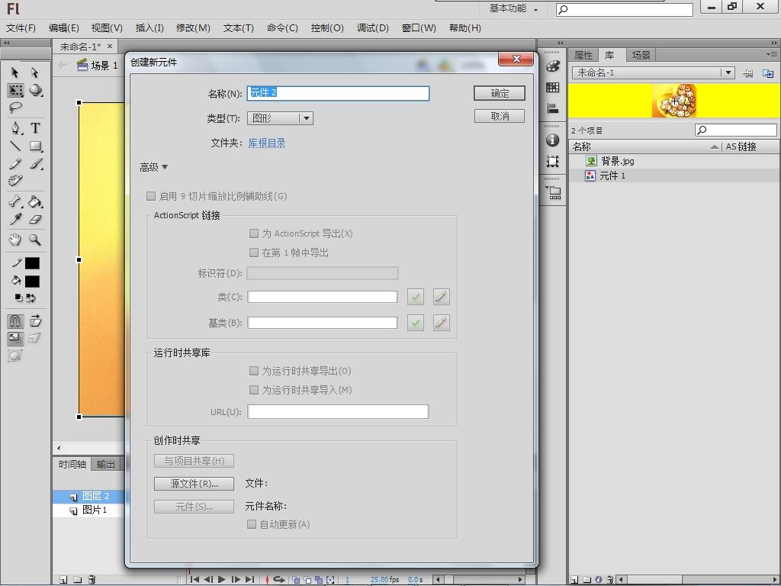The height and width of the screenshot is (586, 781).
Task: Click the URL input field
Action: pos(338,411)
